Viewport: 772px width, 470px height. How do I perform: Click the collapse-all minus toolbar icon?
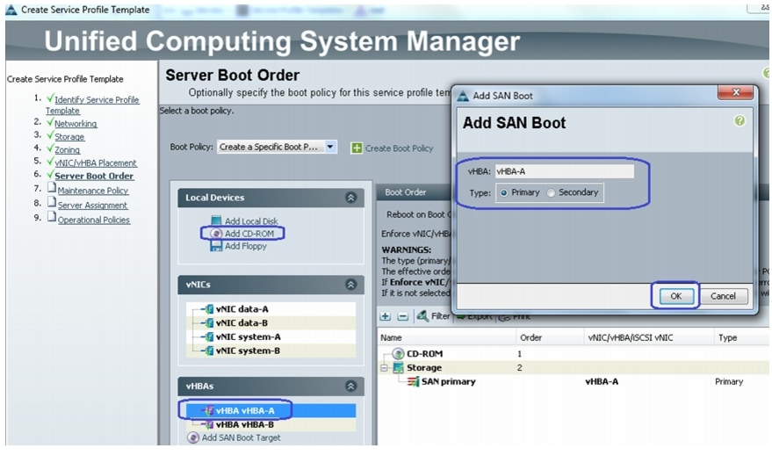[403, 316]
